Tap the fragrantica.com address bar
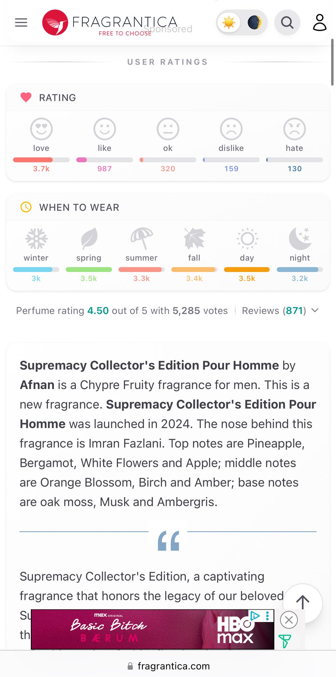 [169, 666]
